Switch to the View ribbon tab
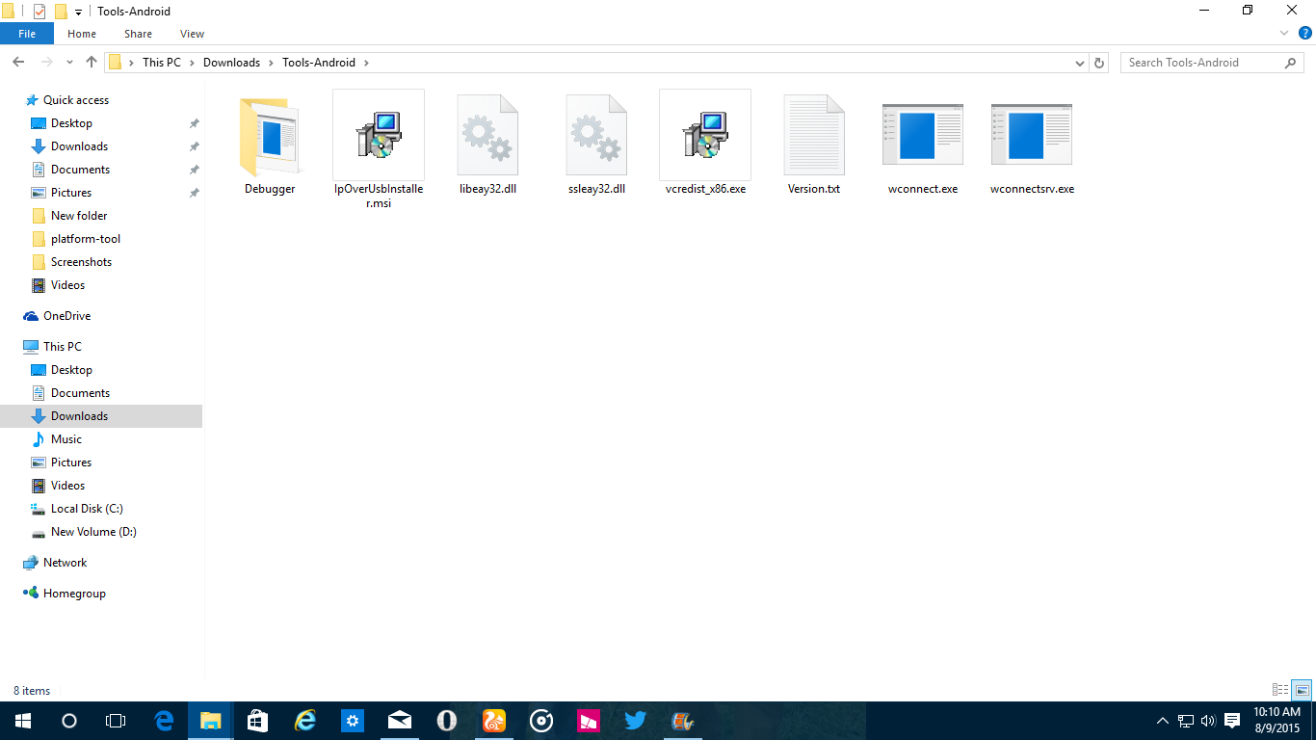Screen dimensions: 1316x740 (192, 34)
